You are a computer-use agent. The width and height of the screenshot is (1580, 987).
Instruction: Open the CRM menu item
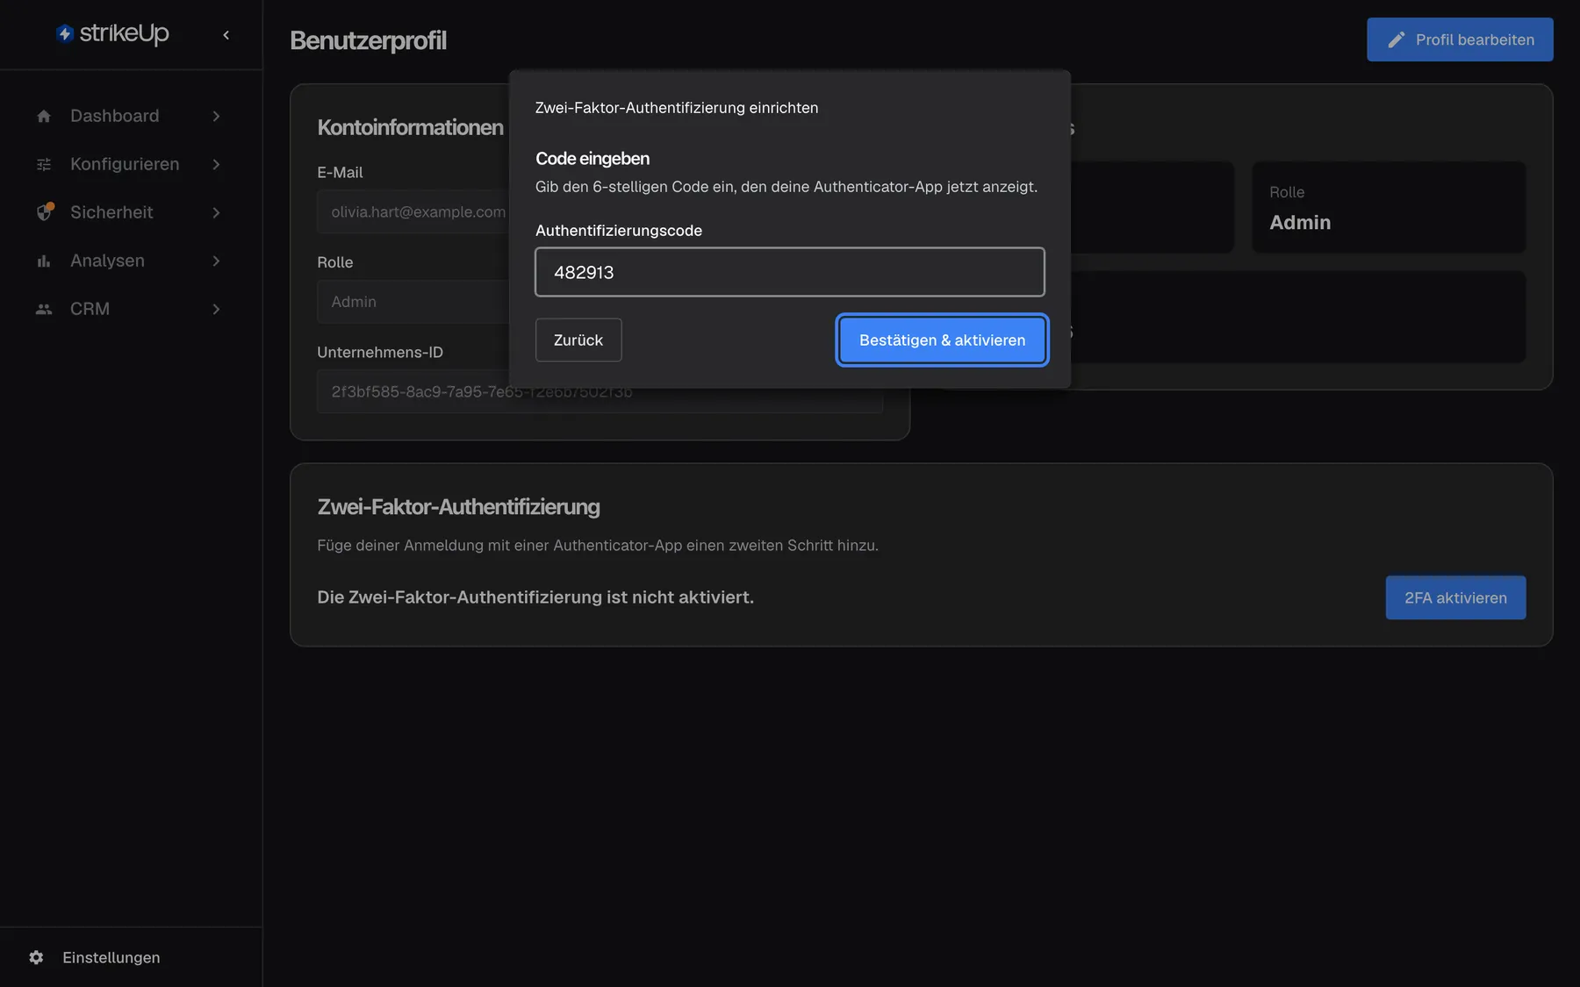coord(130,309)
